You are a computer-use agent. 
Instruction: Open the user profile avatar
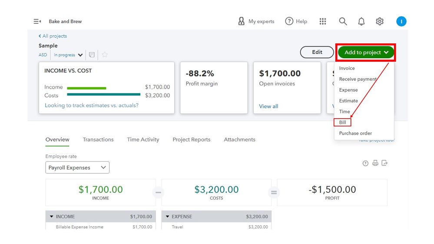tap(401, 21)
